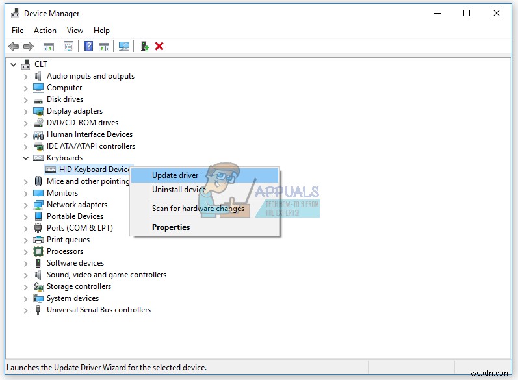The height and width of the screenshot is (380, 518).
Task: Choose Update driver from context menu
Action: point(205,175)
